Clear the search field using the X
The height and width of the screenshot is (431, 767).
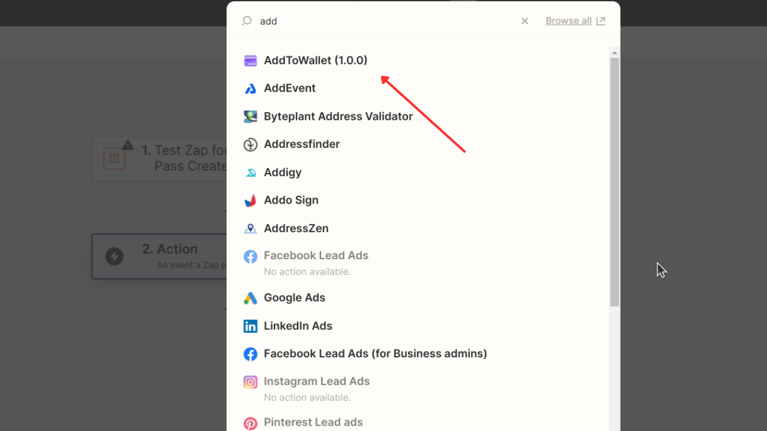[524, 20]
